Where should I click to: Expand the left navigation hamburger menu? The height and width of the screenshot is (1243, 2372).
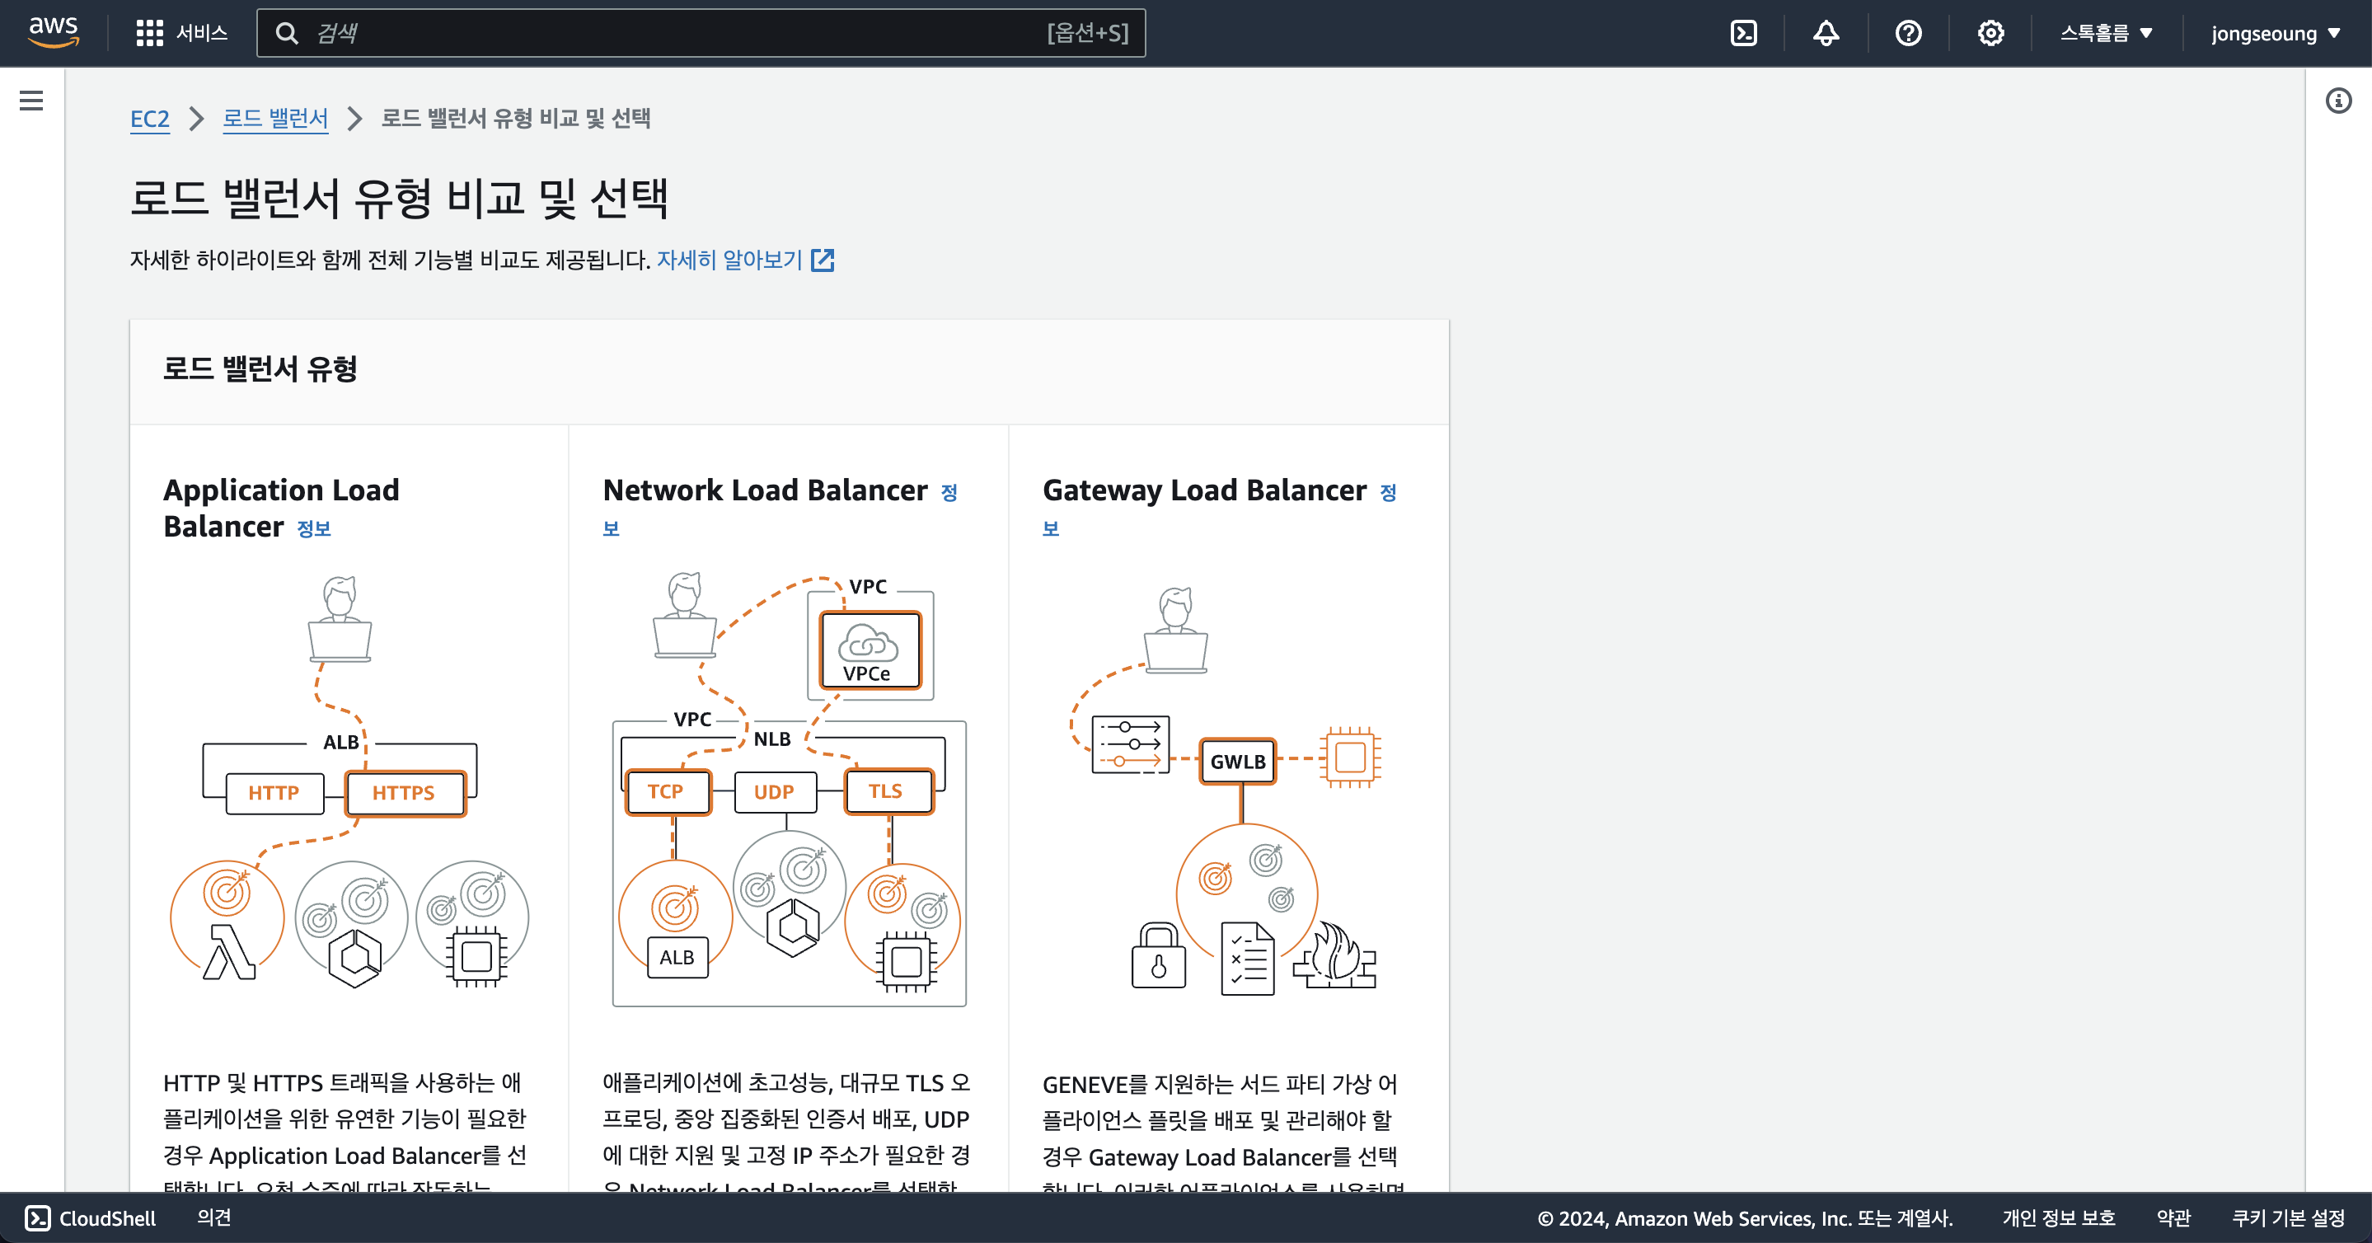pos(31,101)
